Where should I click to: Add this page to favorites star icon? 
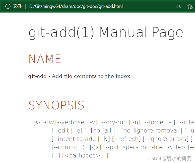point(190,6)
